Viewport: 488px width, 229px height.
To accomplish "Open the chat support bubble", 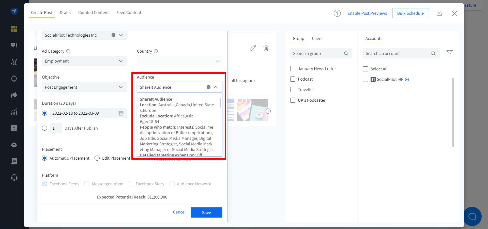I will pos(472,216).
